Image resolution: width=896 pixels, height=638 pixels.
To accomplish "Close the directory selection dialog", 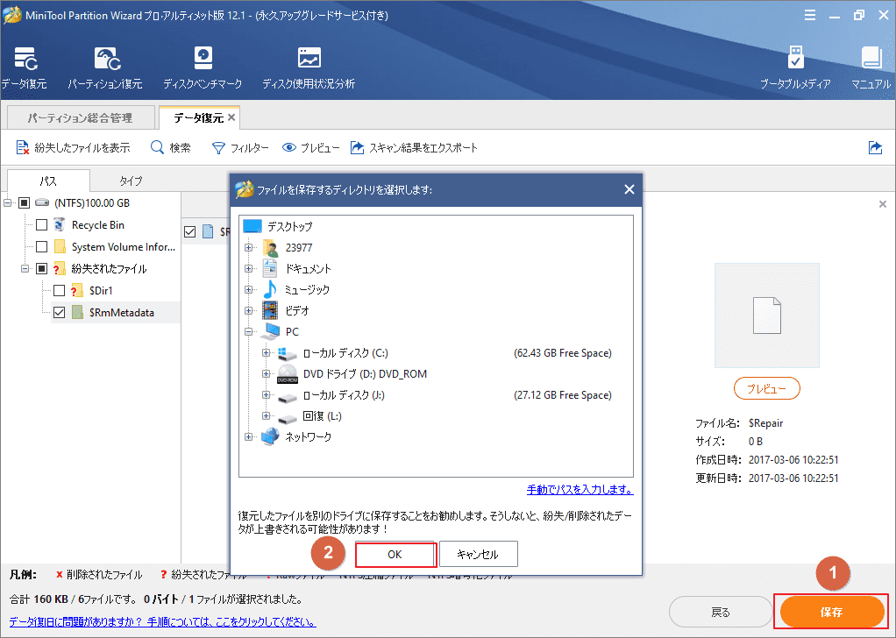I will pyautogui.click(x=629, y=189).
